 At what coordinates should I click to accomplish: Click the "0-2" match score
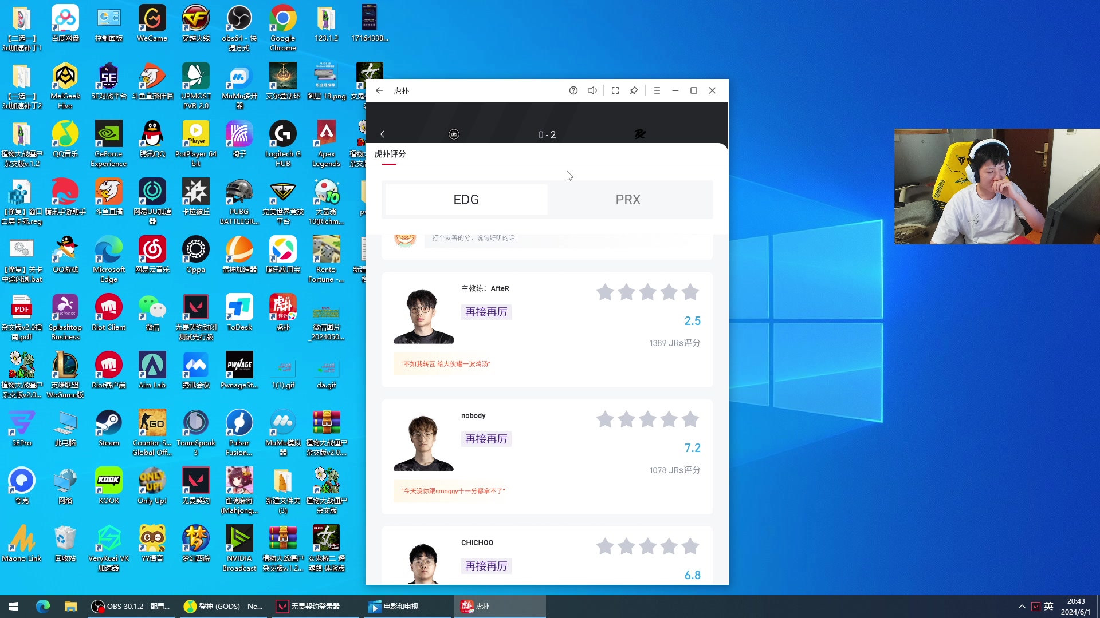click(x=547, y=135)
